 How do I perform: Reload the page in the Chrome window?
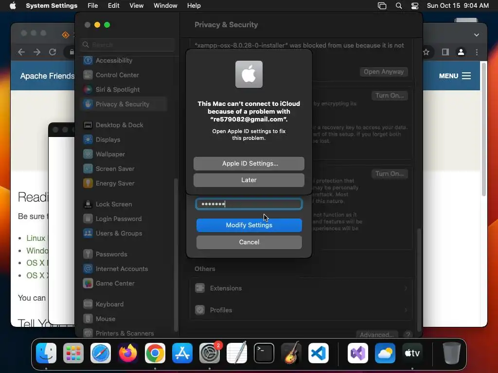(x=53, y=52)
